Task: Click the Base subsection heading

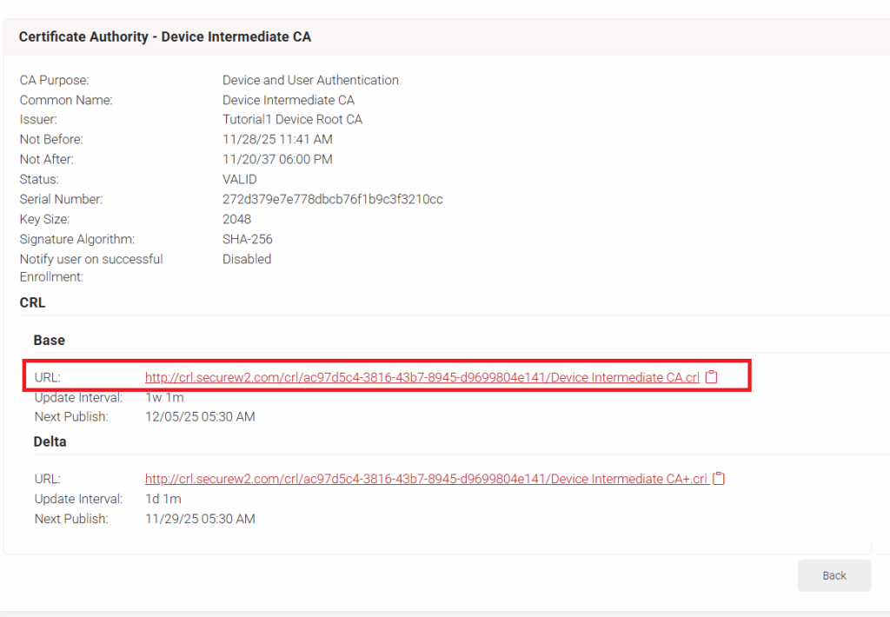Action: (50, 341)
